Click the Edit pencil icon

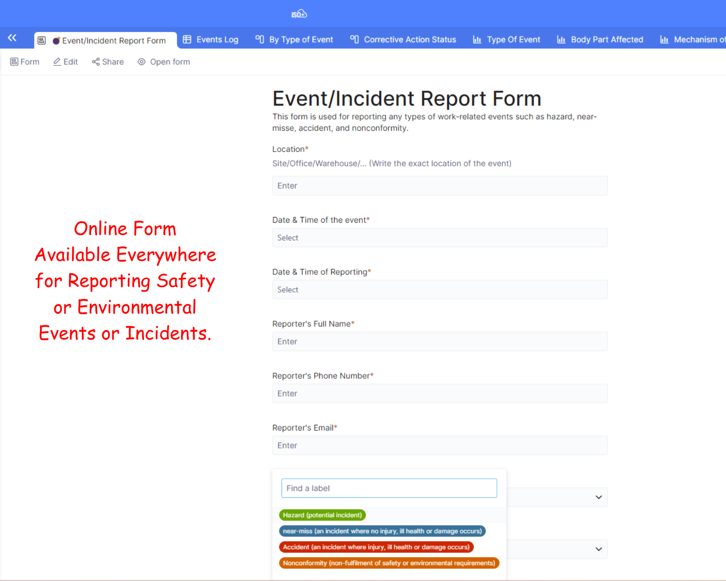click(x=57, y=62)
